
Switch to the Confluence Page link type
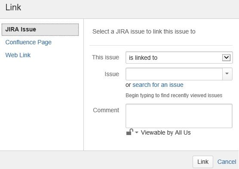tap(28, 42)
